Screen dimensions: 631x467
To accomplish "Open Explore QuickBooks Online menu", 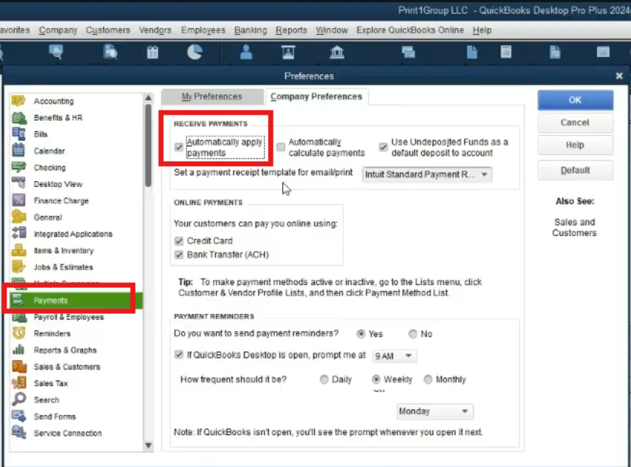I will pyautogui.click(x=410, y=30).
